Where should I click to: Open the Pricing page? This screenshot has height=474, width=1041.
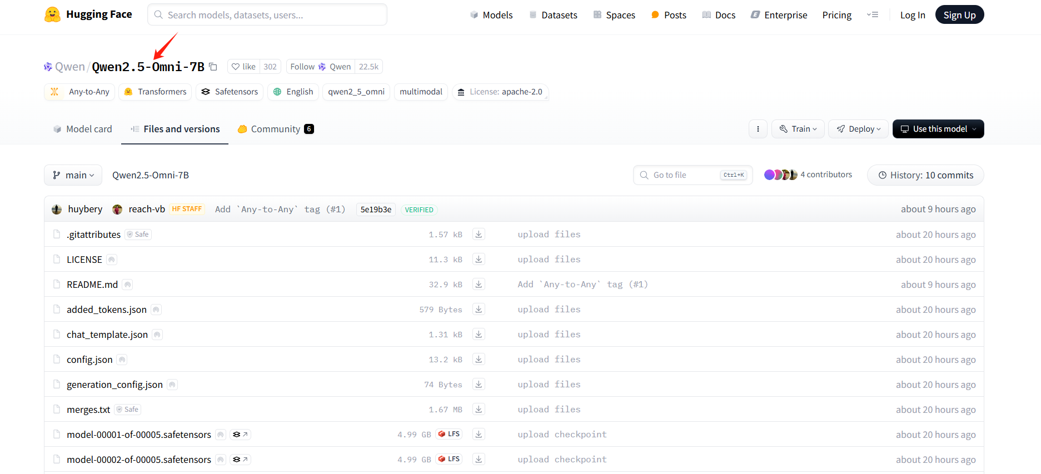point(837,15)
